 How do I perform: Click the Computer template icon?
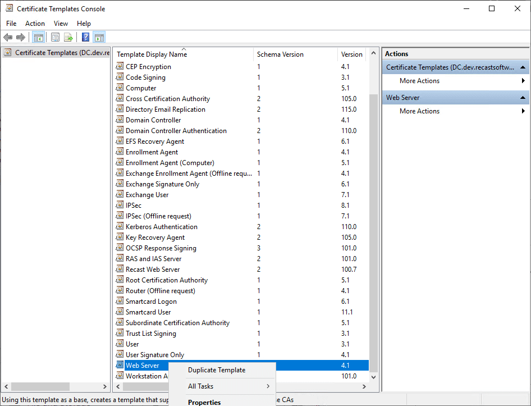point(120,88)
